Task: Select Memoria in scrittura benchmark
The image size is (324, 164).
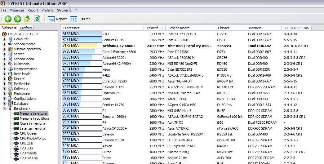Action: pos(34,118)
